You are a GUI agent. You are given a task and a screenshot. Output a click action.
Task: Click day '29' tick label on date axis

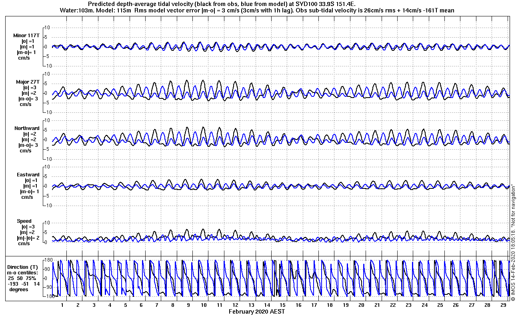(x=503, y=305)
